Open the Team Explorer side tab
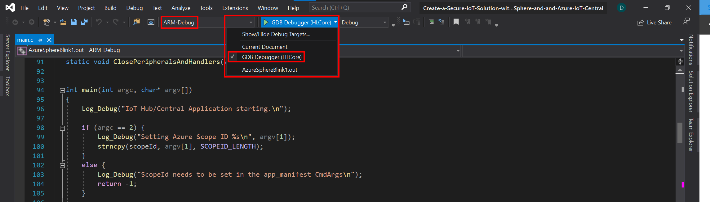 coord(691,135)
